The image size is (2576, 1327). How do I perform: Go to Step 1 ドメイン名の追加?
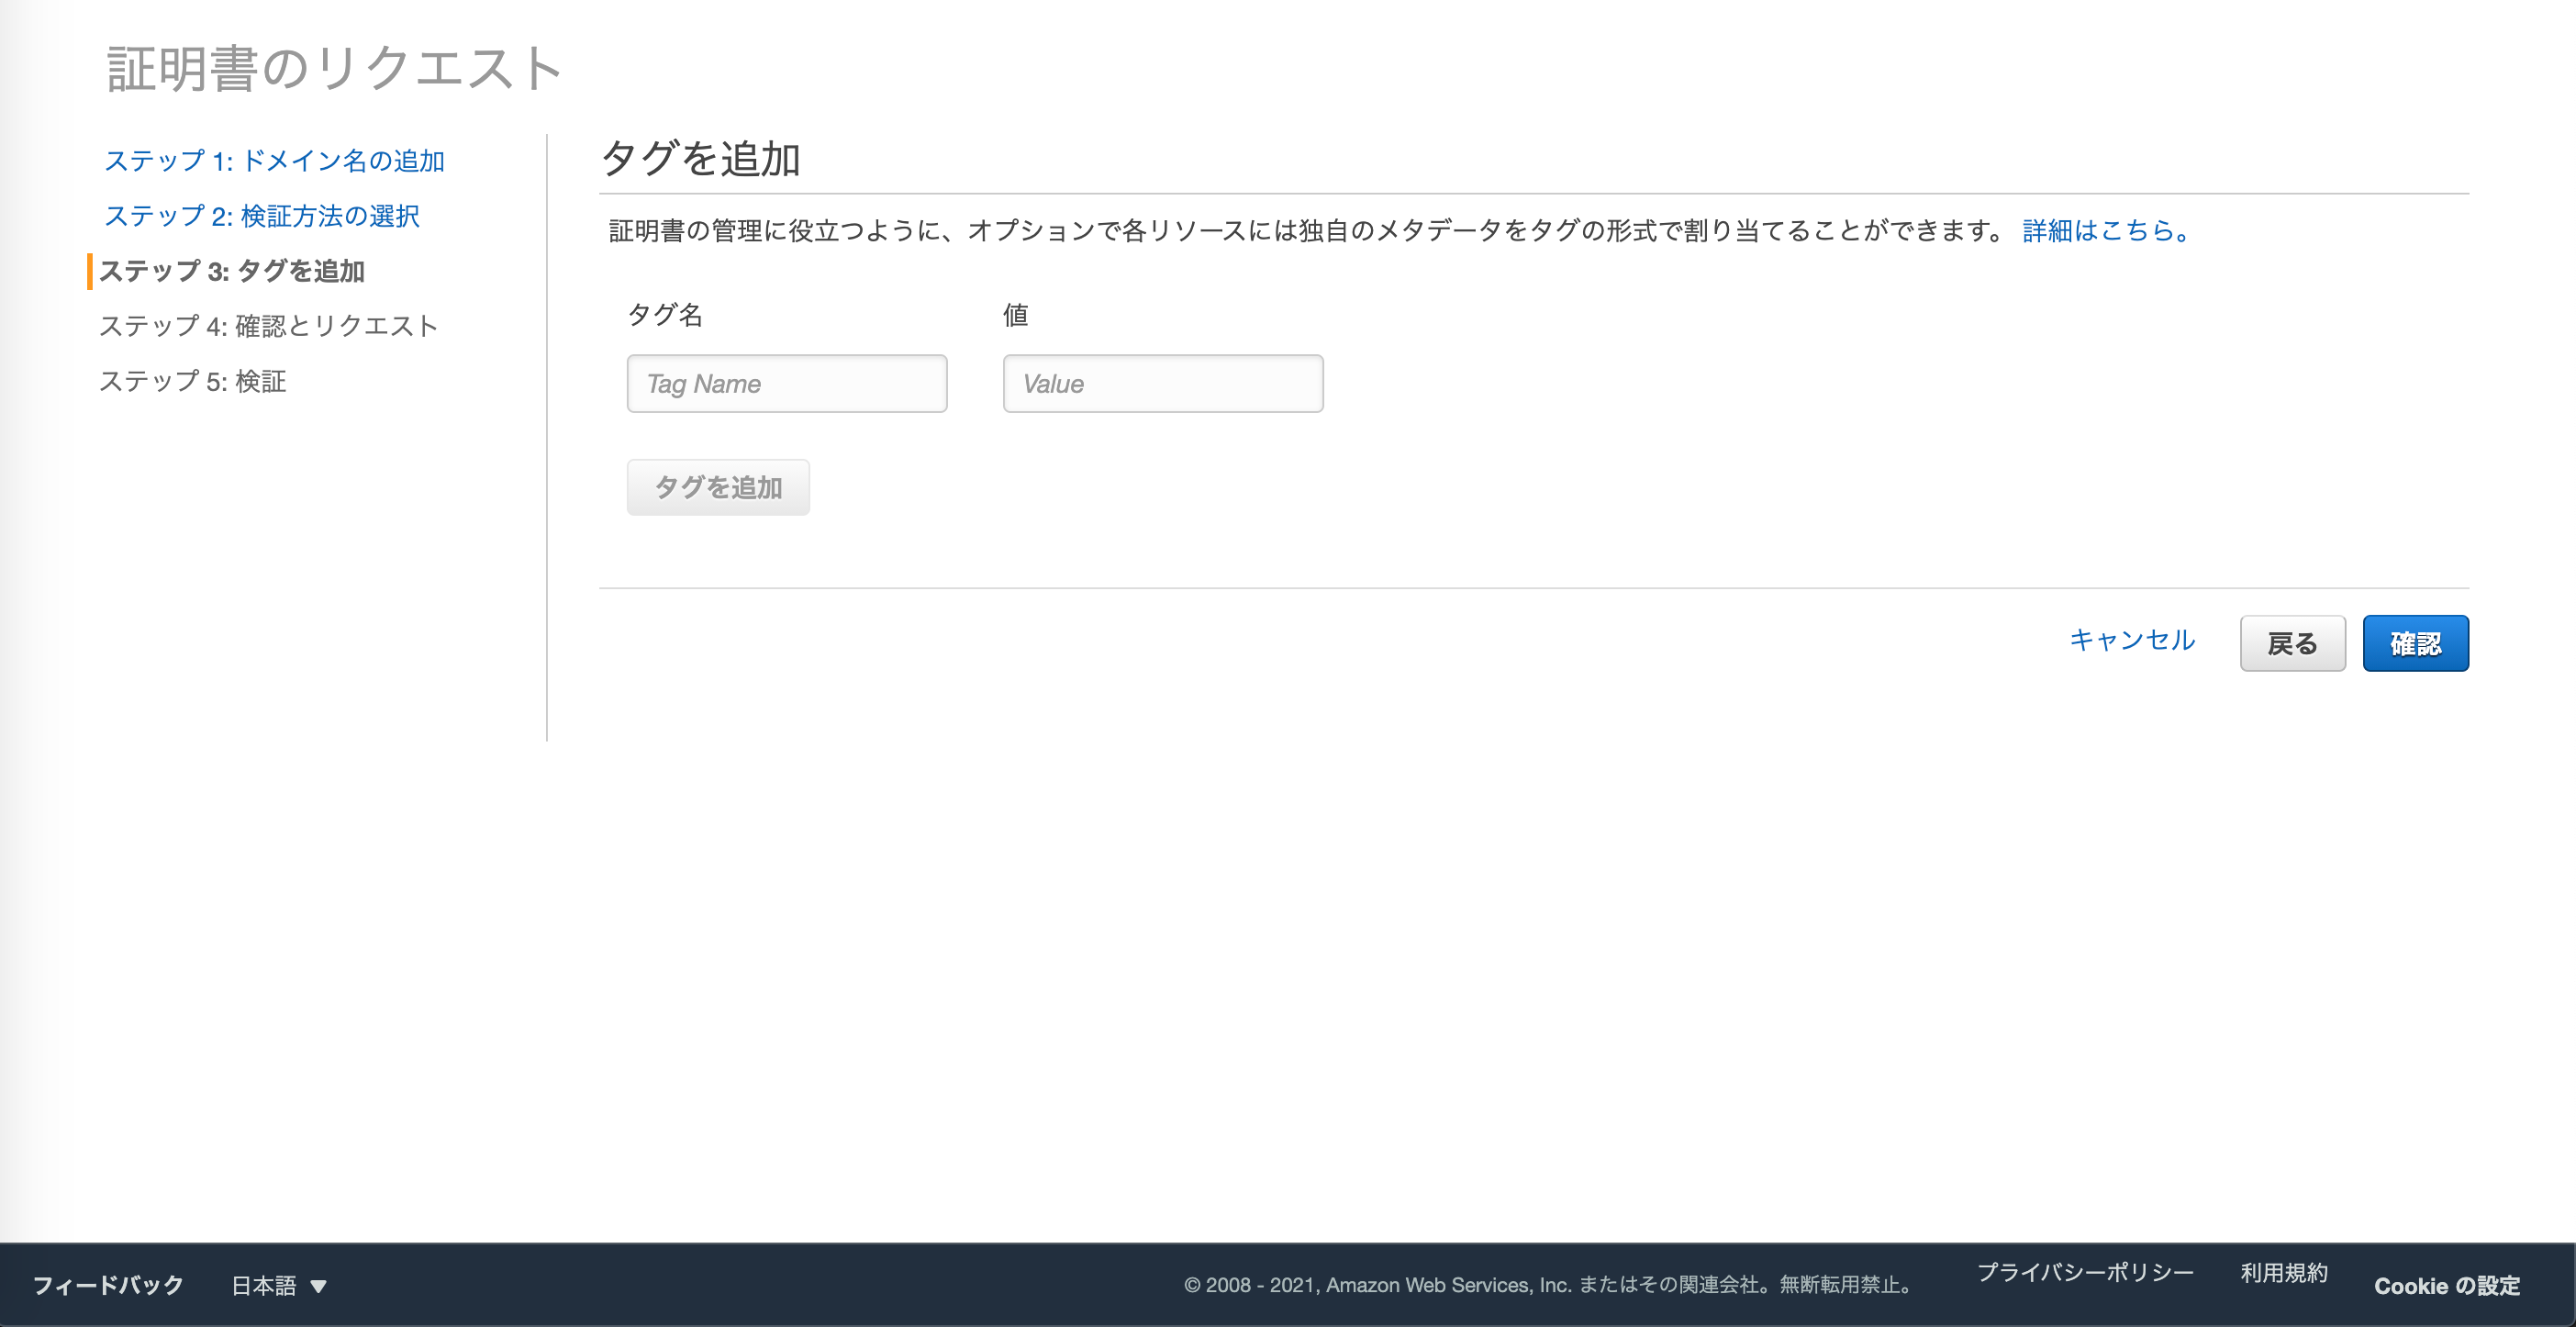[x=274, y=161]
